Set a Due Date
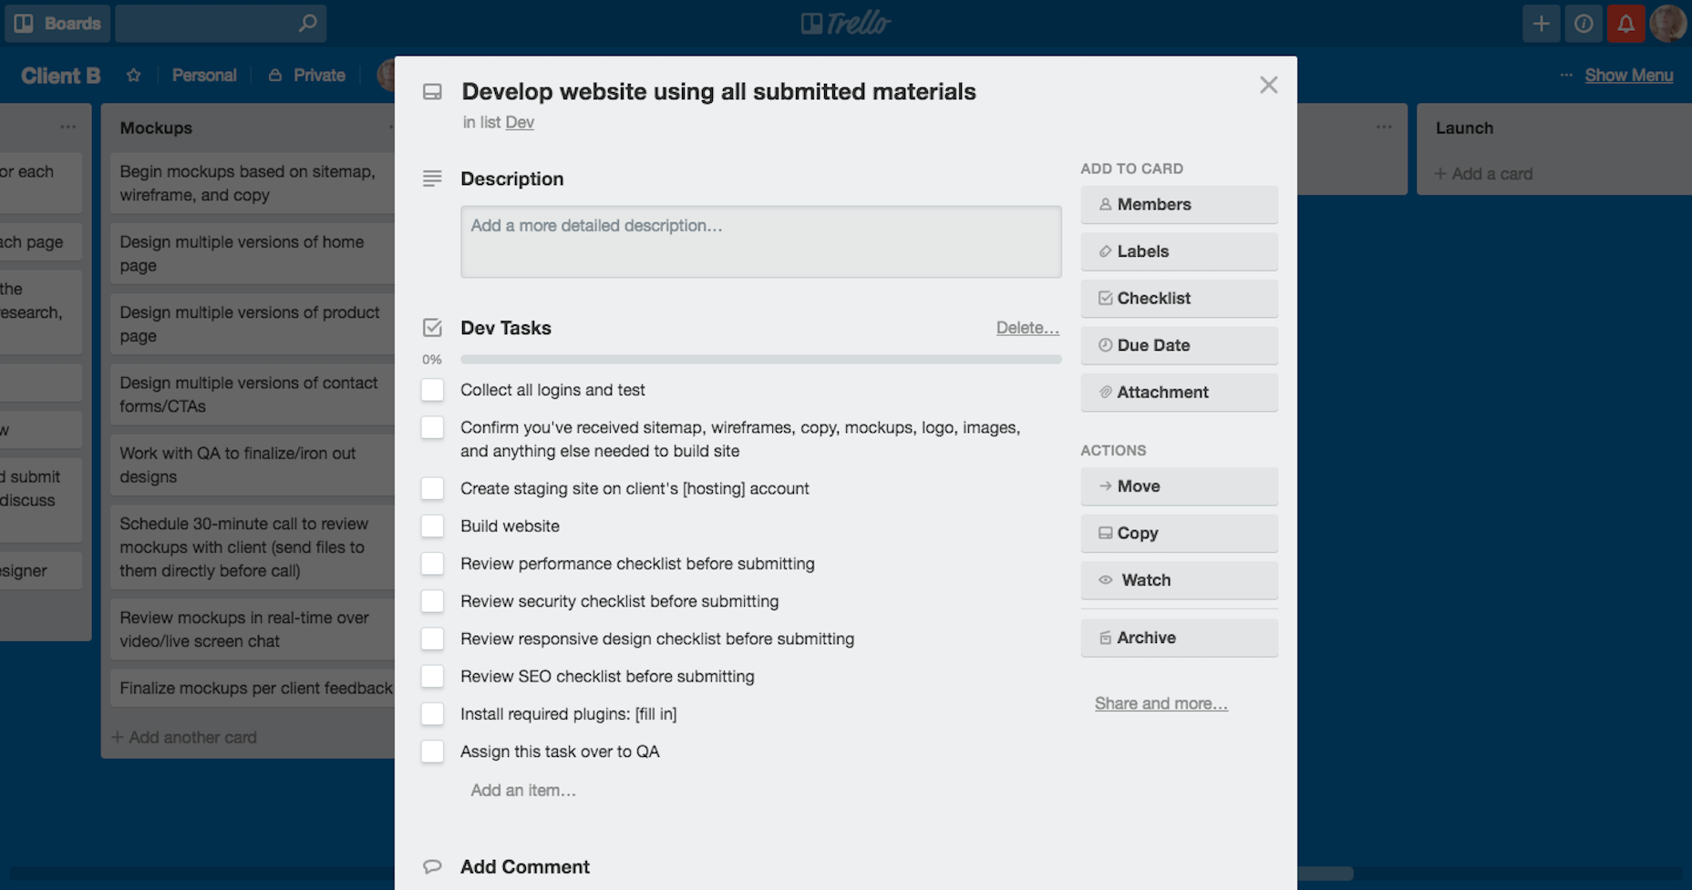1692x890 pixels. point(1179,345)
